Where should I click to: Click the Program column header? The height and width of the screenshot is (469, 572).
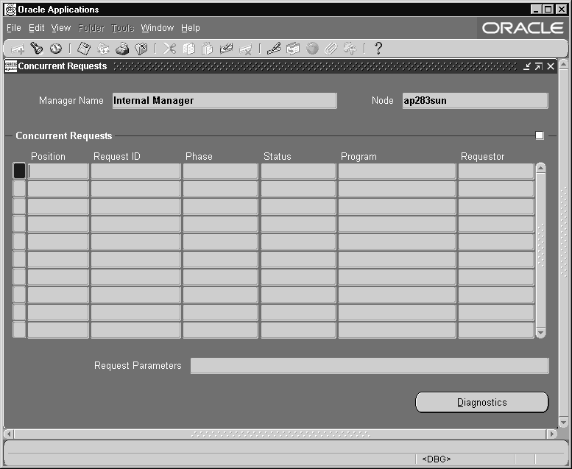359,157
